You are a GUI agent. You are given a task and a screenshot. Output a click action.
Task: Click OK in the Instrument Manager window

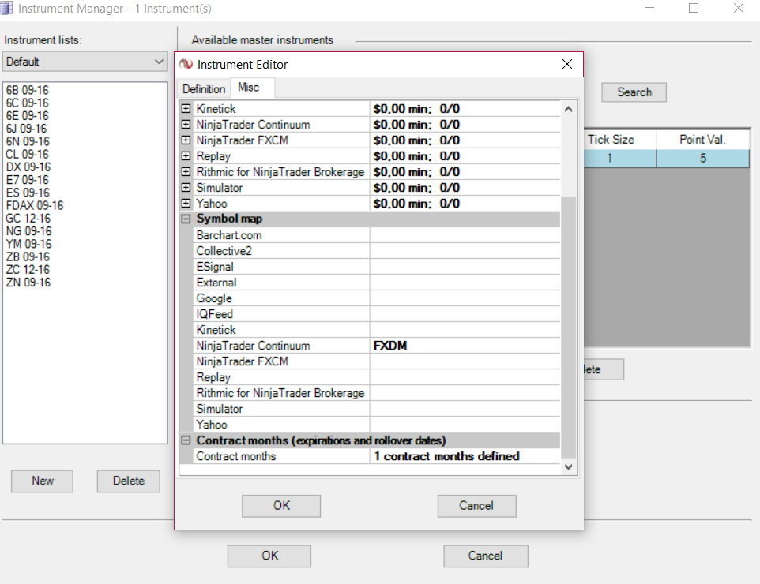269,556
